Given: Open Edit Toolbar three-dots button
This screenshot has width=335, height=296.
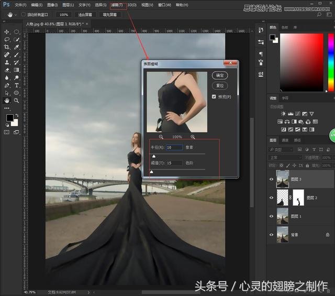Looking at the screenshot, I should 7,108.
